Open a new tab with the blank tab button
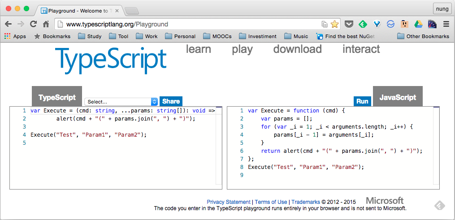The image size is (455, 220). point(132,11)
